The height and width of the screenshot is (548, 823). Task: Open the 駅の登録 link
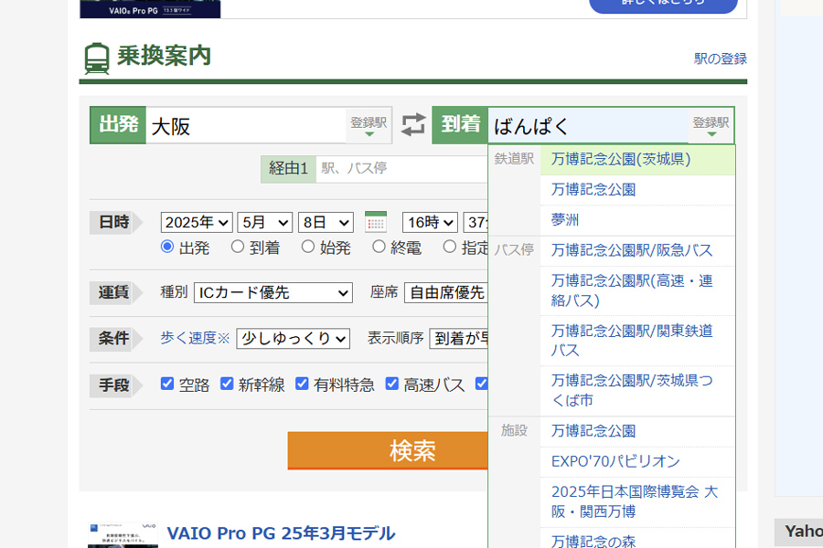[721, 58]
